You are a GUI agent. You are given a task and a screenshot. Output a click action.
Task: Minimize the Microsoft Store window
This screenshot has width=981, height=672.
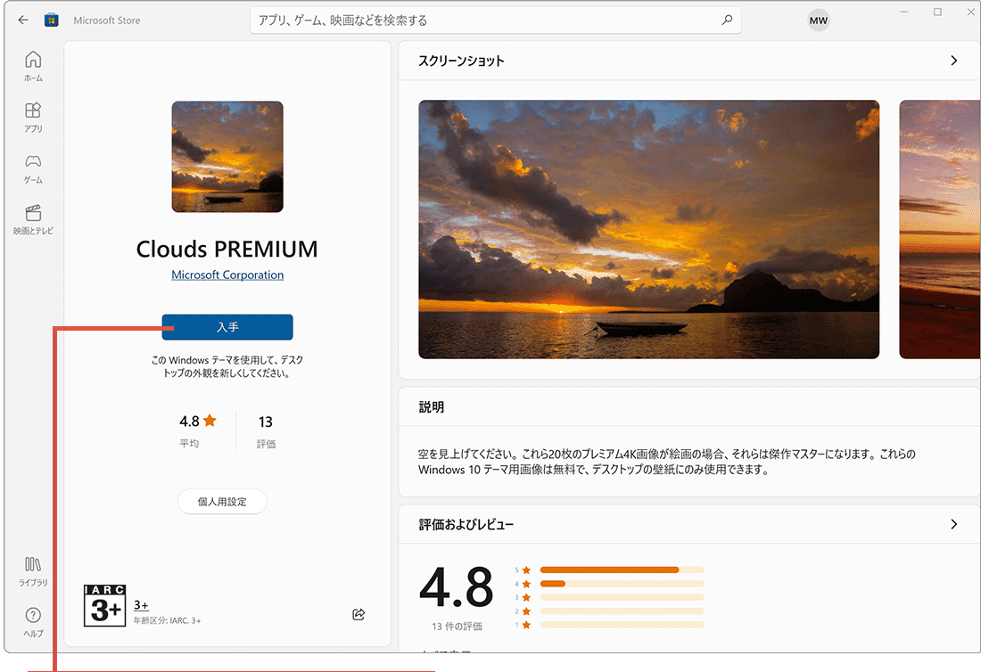(x=904, y=12)
